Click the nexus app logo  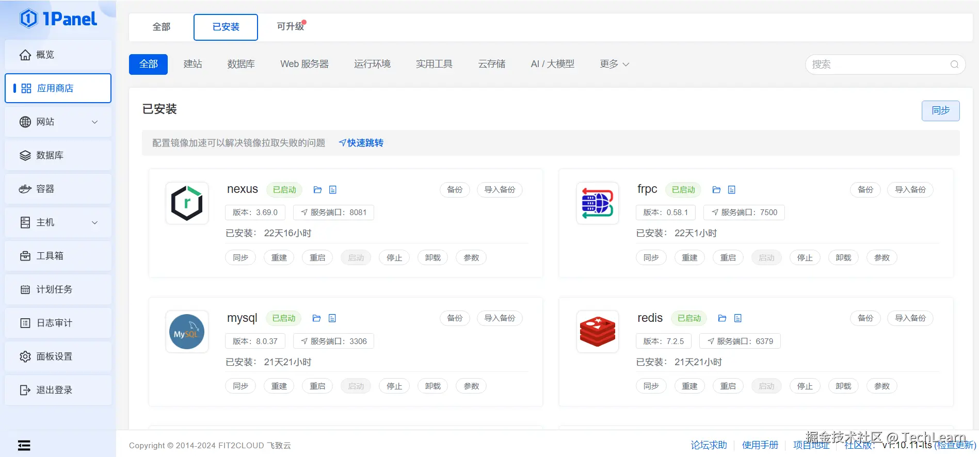coord(187,203)
